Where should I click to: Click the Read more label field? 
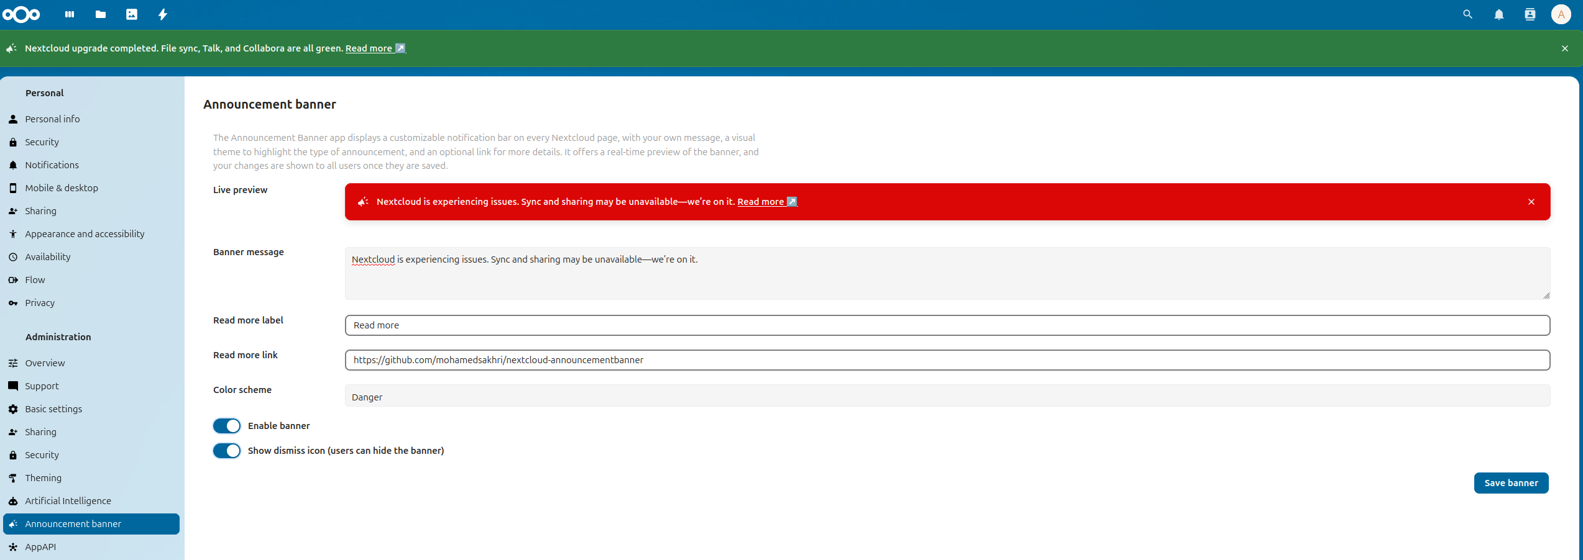[x=948, y=325]
